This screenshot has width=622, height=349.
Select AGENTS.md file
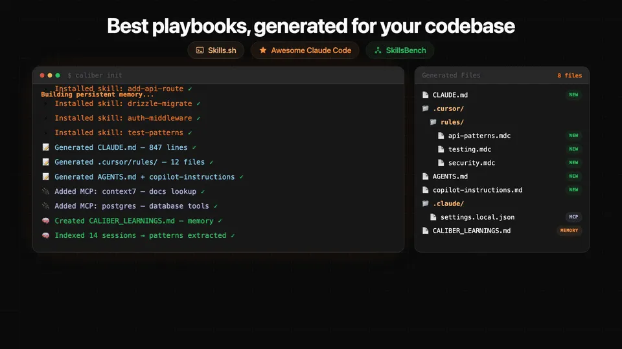450,176
